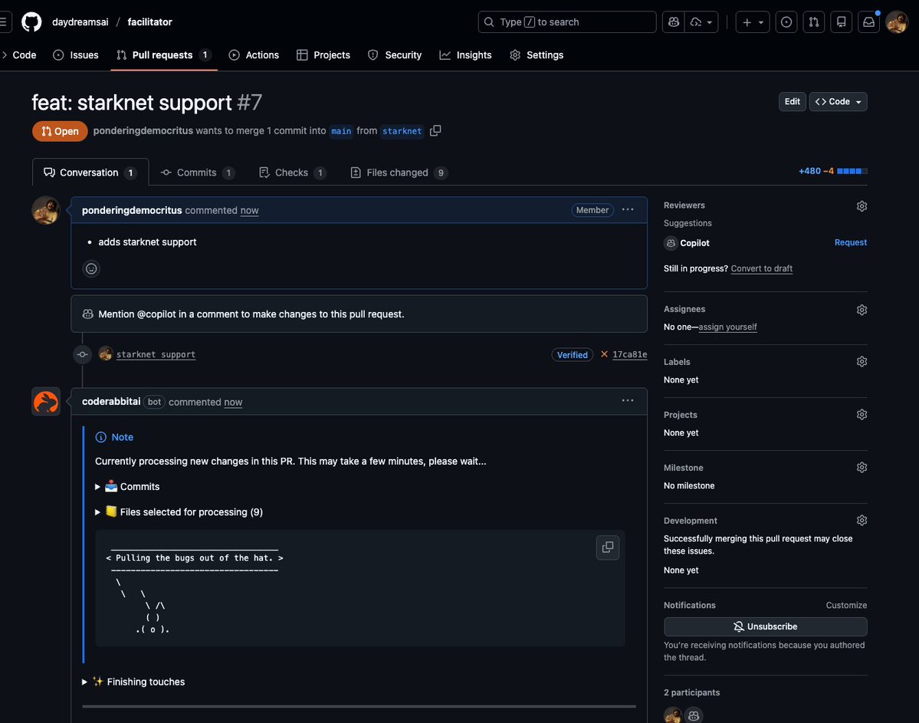This screenshot has width=919, height=723.
Task: Request a Copilot review
Action: click(851, 242)
